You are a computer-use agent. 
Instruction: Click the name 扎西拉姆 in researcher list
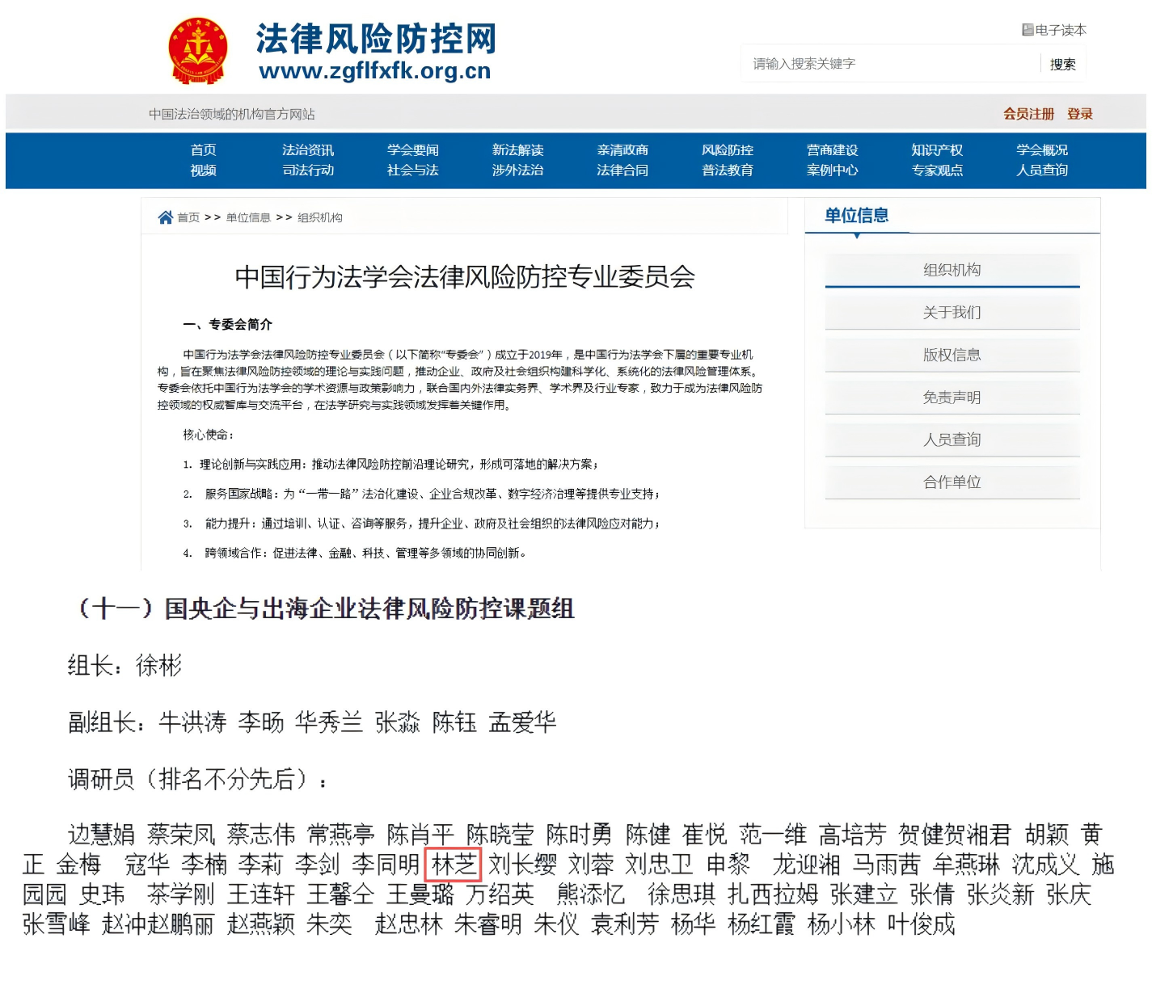coord(773,894)
